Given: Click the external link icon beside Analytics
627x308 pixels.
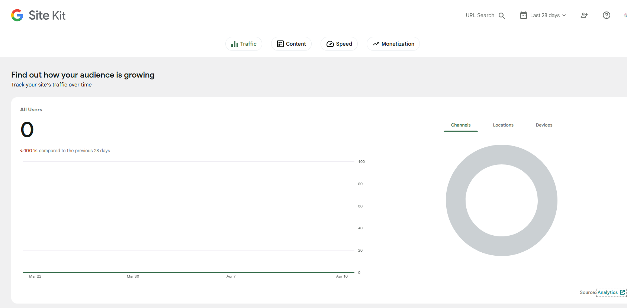Looking at the screenshot, I should (623, 292).
